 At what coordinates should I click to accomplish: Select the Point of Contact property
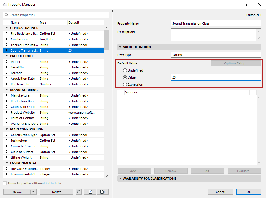point(54,118)
